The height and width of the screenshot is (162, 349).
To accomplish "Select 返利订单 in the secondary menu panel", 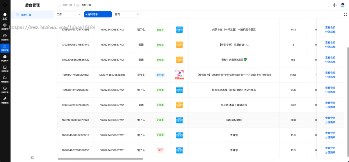I will point(32,15).
